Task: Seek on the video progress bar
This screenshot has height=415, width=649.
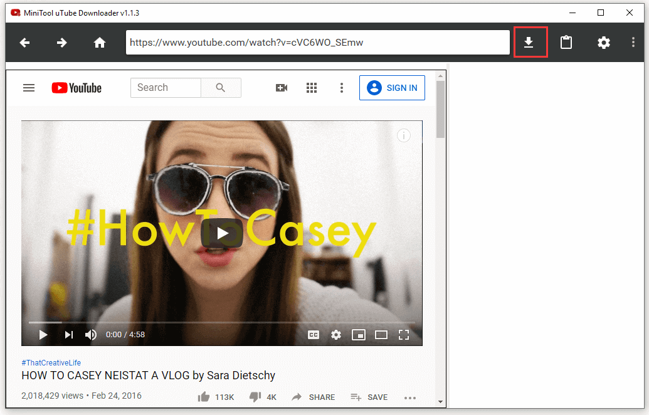Action: coord(221,322)
